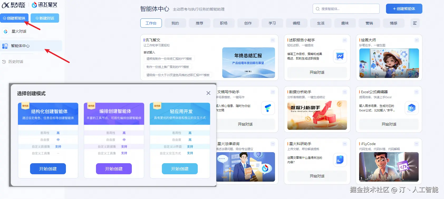Click 这篇文章有什么值得关注的内容 prompt text
Viewport: 444px width, 199px height.
point(305,160)
